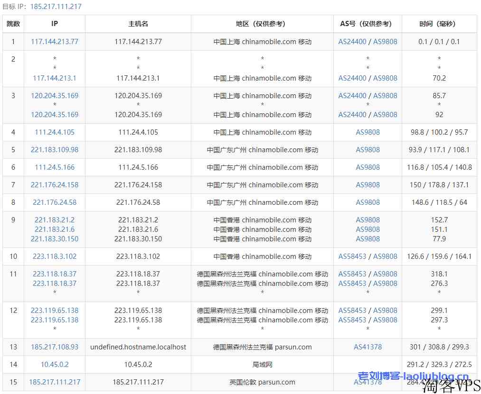Select location 英国伦敦 parsun.com in hop 15
481x394 pixels.
point(262,382)
